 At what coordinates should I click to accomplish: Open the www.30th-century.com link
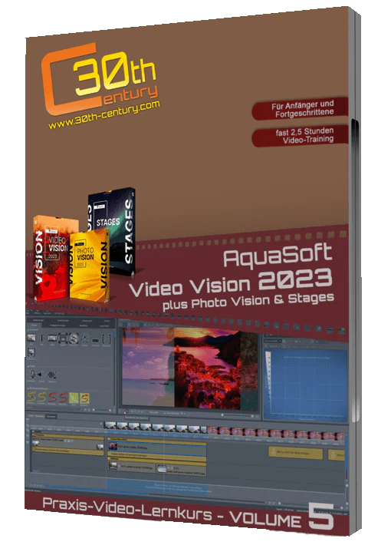(x=104, y=114)
